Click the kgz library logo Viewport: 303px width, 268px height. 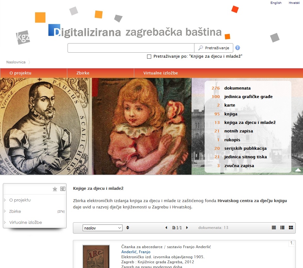23,37
